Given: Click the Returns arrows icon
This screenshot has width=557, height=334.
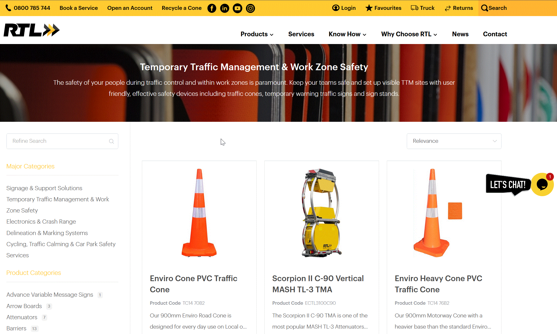Looking at the screenshot, I should pos(448,8).
